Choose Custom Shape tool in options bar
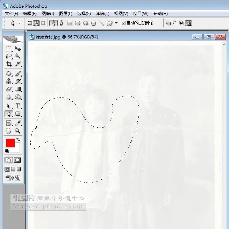The image size is (229, 229). point(110,23)
